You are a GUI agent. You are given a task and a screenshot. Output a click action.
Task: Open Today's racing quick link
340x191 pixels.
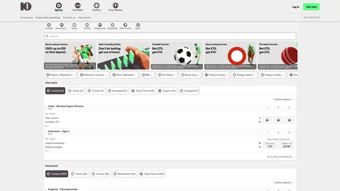(x=216, y=75)
